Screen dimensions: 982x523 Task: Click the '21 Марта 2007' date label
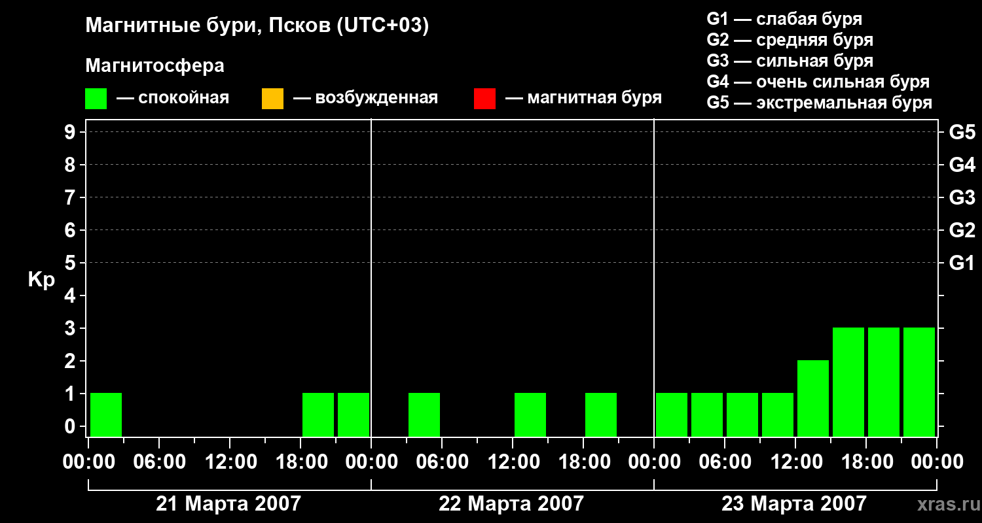pos(228,504)
